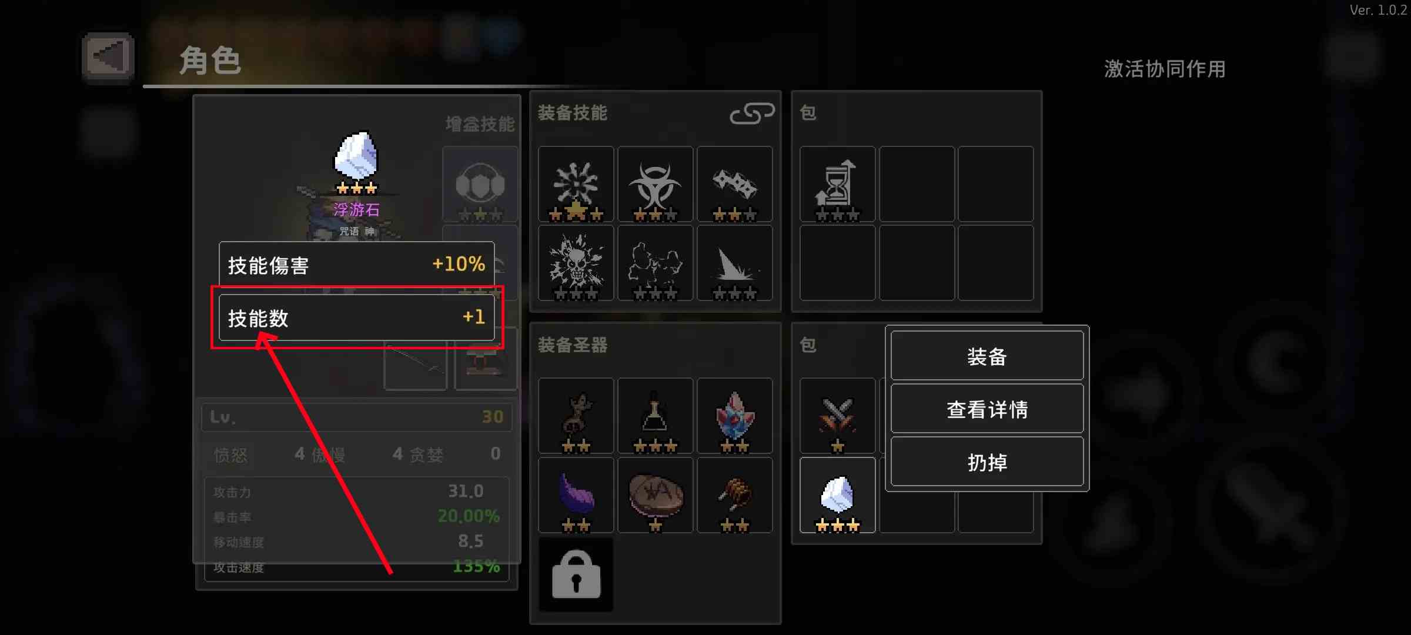Select the hourglass skill in the bag
Screen dimensions: 1411x635
837,184
